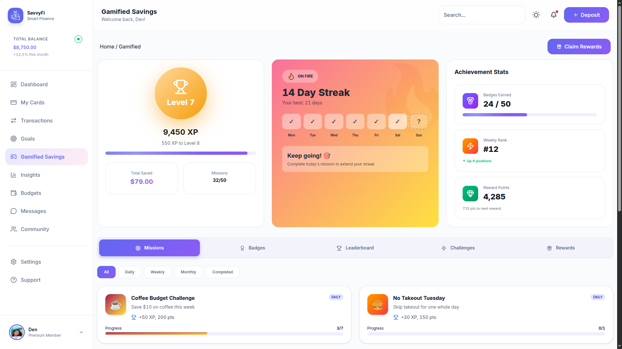
Task: Click the No Takeout Tuesday burger icon
Action: click(x=377, y=304)
